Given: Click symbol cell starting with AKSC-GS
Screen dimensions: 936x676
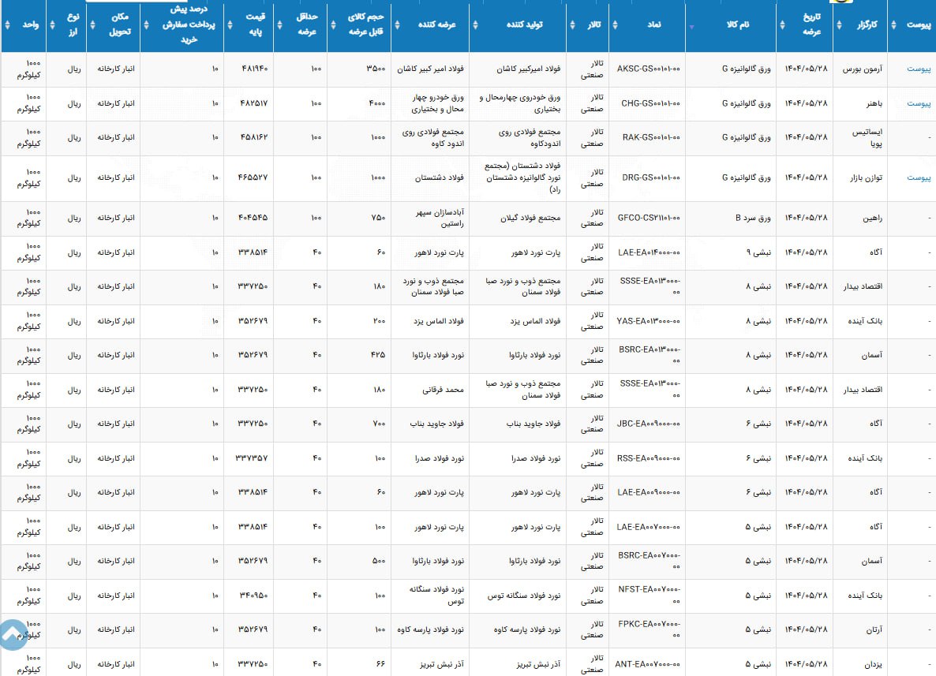Looking at the screenshot, I should pos(648,69).
